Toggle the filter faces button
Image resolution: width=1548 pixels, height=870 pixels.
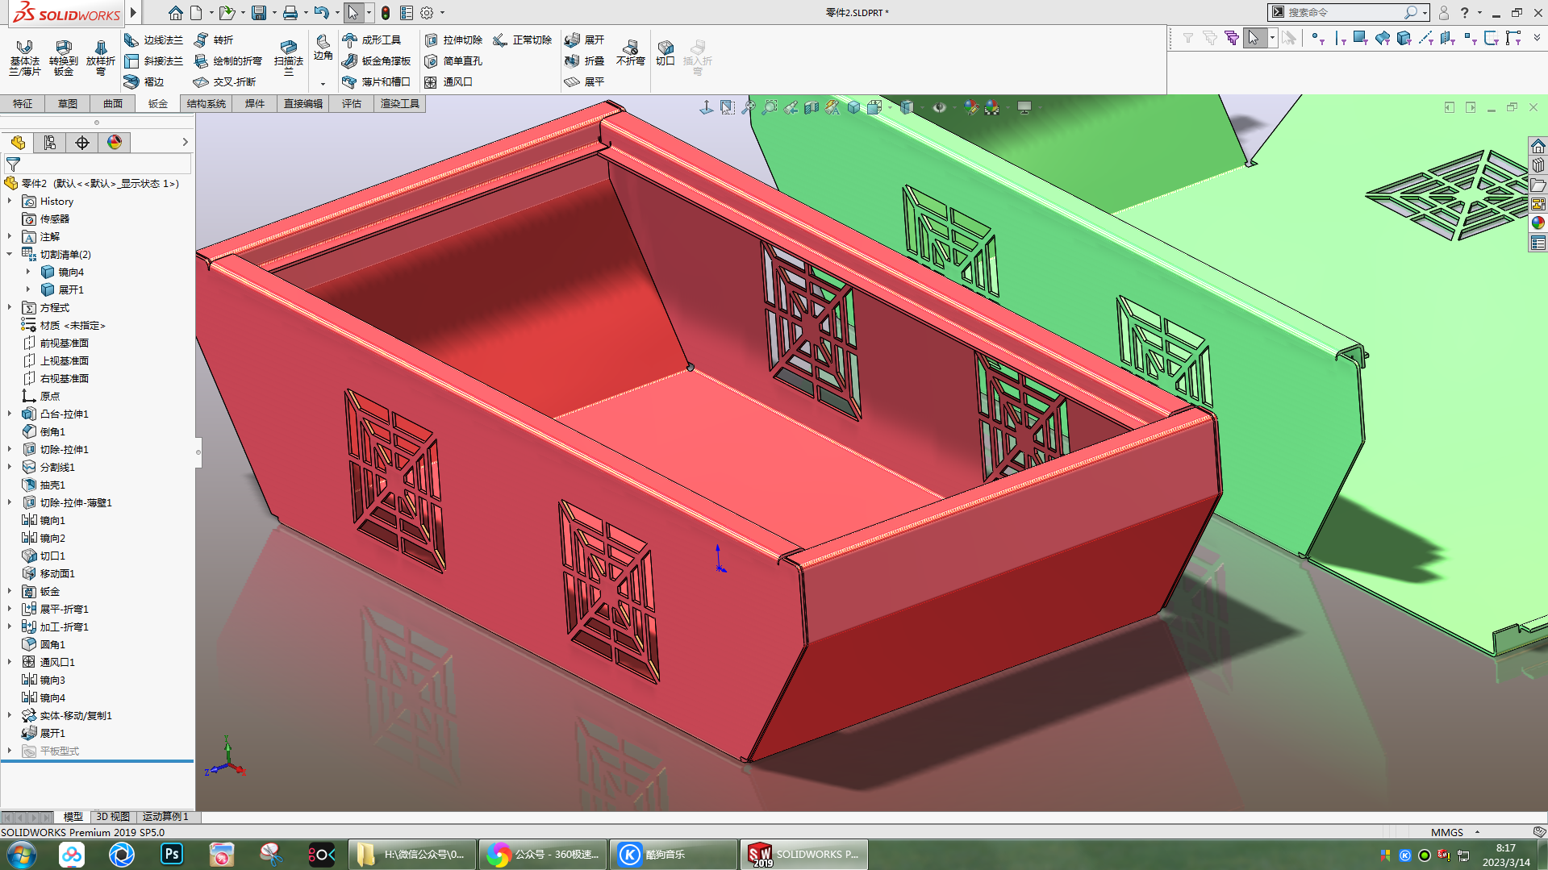tap(1361, 38)
